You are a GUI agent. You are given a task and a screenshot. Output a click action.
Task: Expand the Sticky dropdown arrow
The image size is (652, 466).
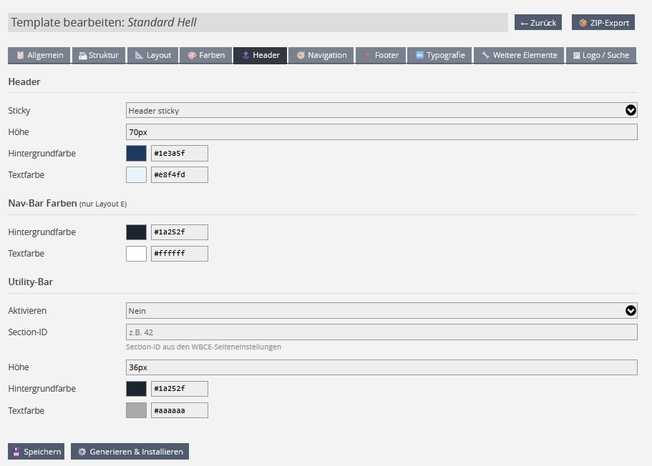(631, 110)
